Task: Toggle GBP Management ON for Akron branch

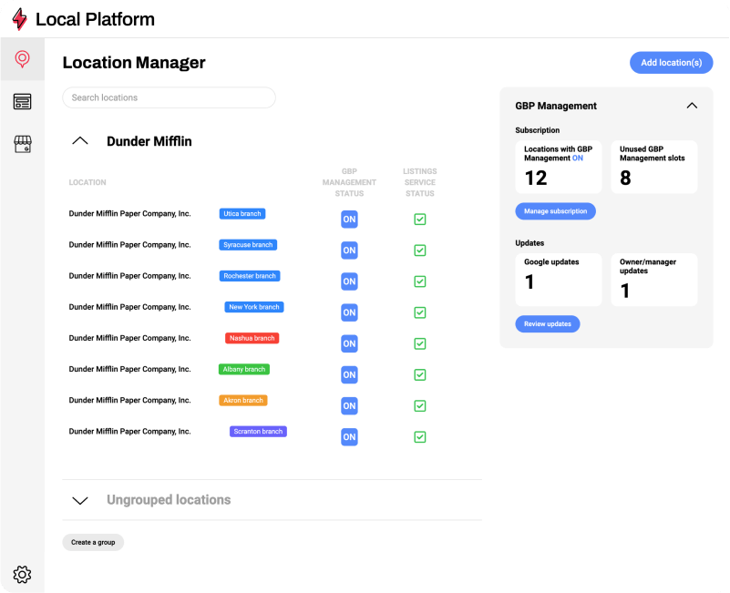Action: tap(349, 406)
